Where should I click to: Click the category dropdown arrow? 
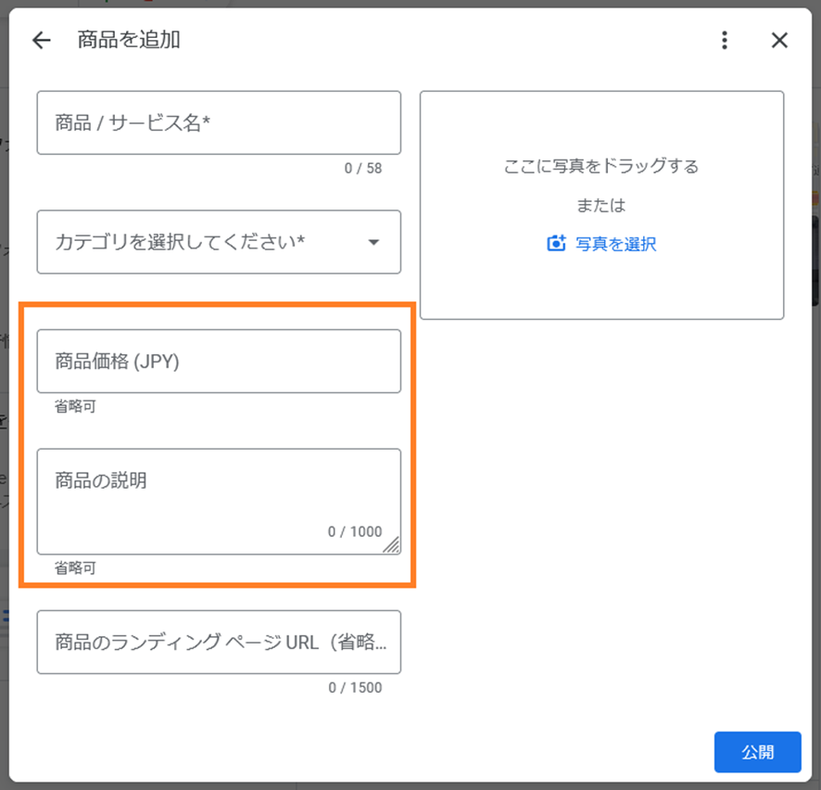pos(373,242)
